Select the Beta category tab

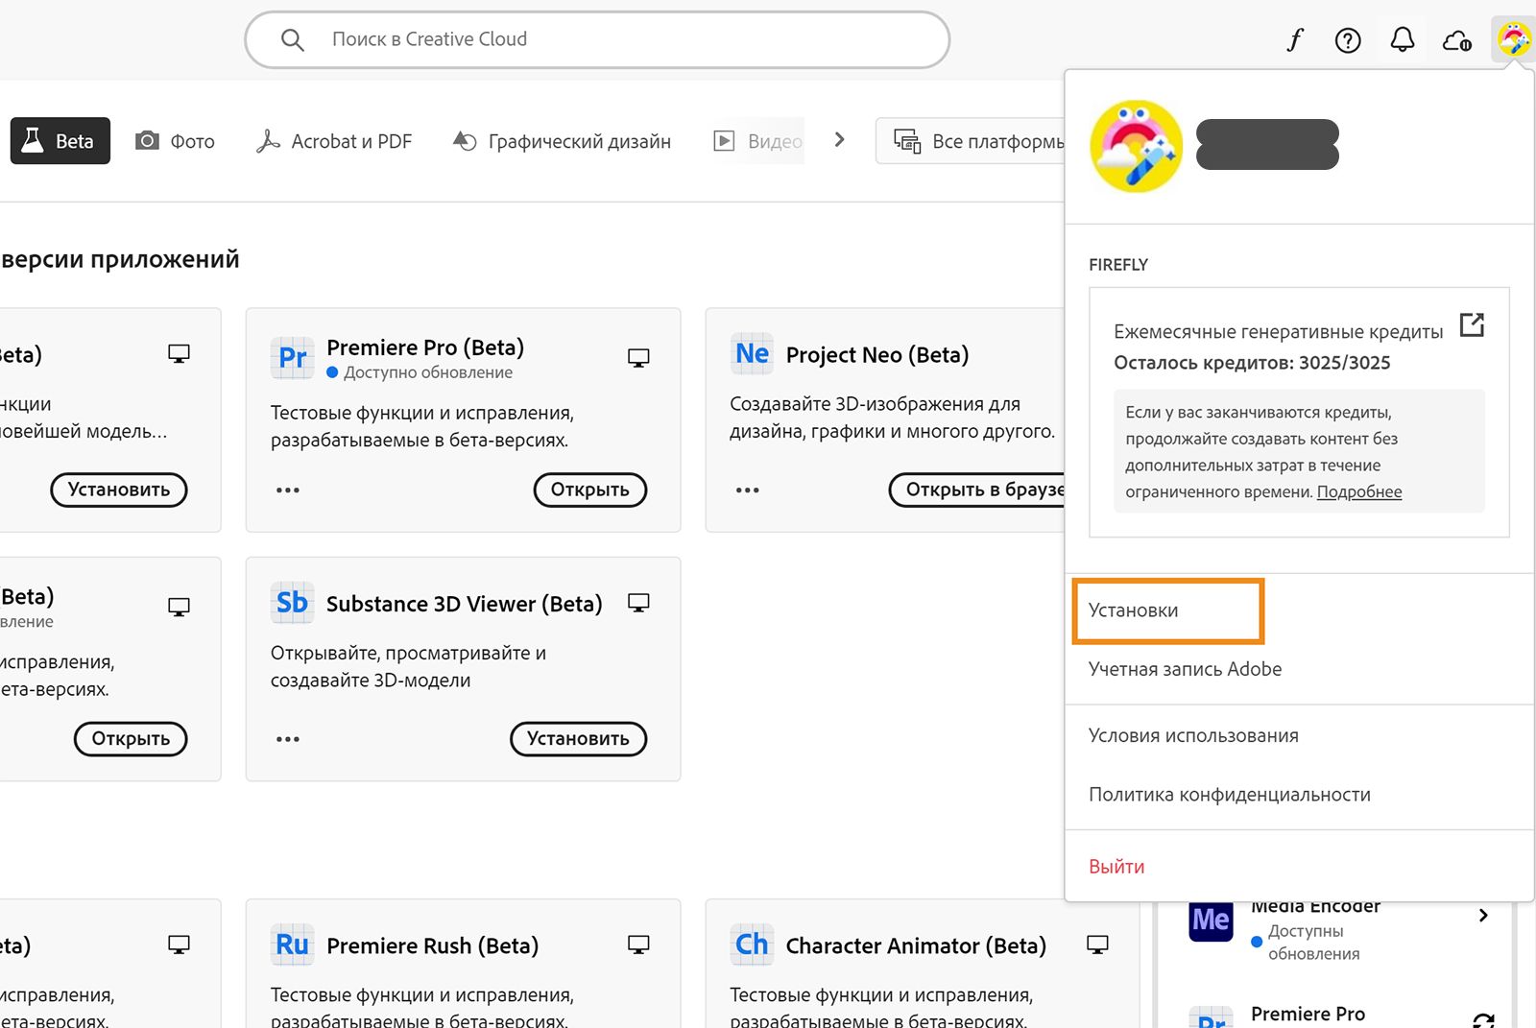[60, 141]
